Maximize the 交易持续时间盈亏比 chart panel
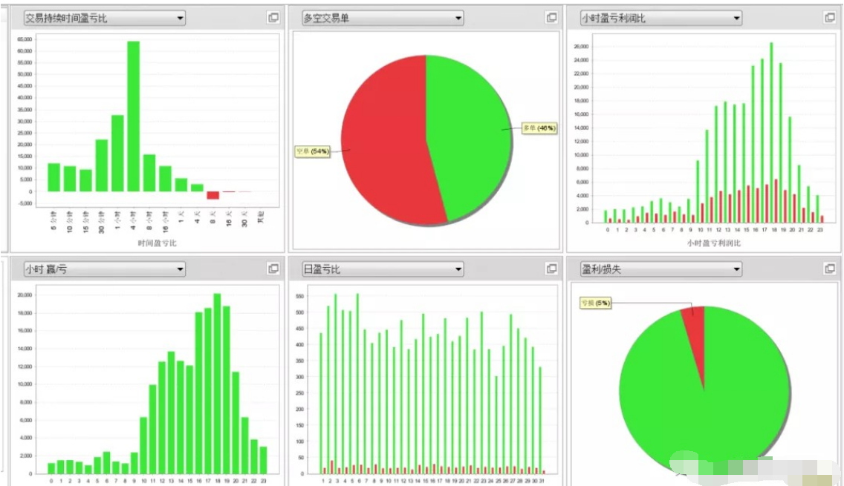844x486 pixels. (273, 18)
